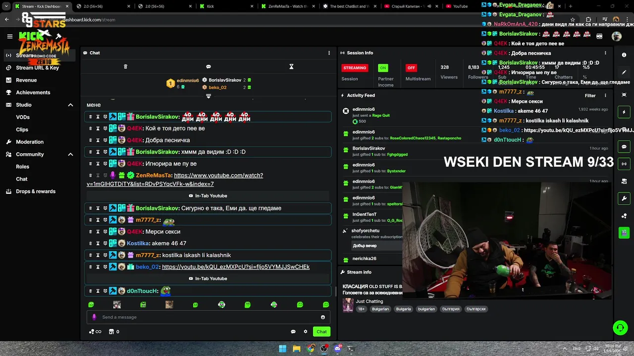This screenshot has width=634, height=356.
Task: Toggle the wrench widget icon in right sidebar
Action: (x=624, y=199)
